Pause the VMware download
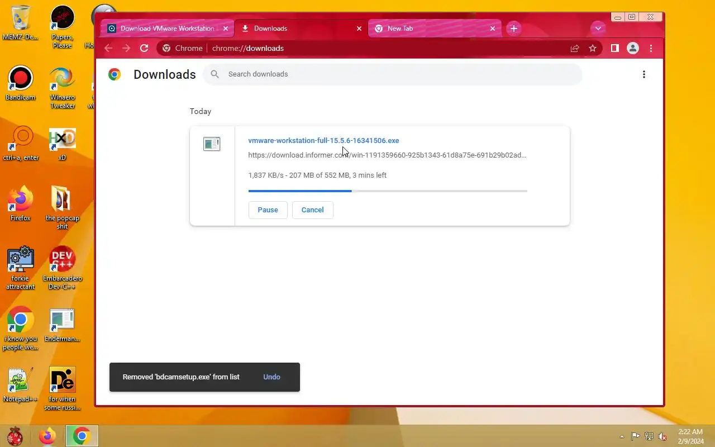Image resolution: width=715 pixels, height=447 pixels. click(x=268, y=210)
